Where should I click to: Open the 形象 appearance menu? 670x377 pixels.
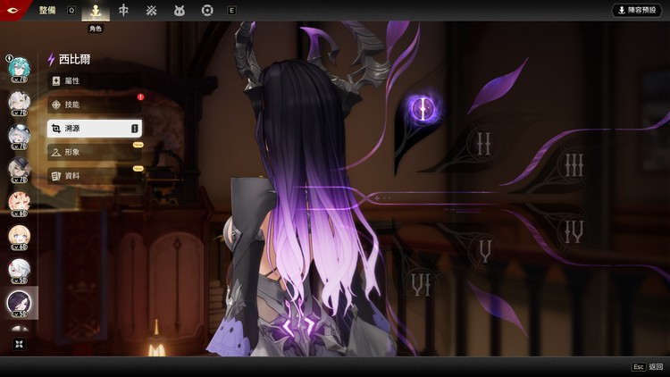94,153
